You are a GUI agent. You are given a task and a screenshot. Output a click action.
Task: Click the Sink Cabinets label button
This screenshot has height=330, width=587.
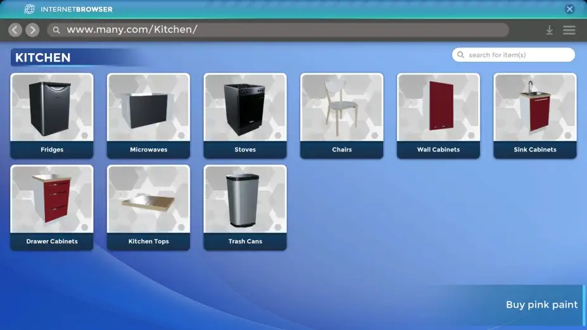click(535, 149)
